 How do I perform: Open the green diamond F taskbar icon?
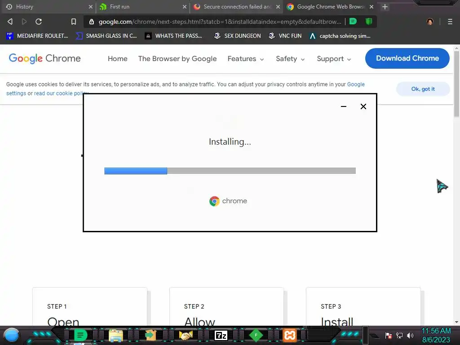pos(256,335)
